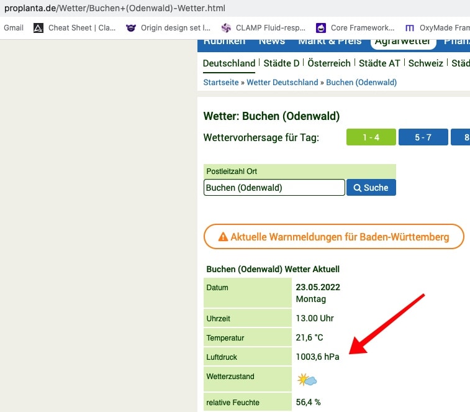Click the Postleitzahl Ort input field
Viewport: 470px width, 412px height.
(274, 188)
